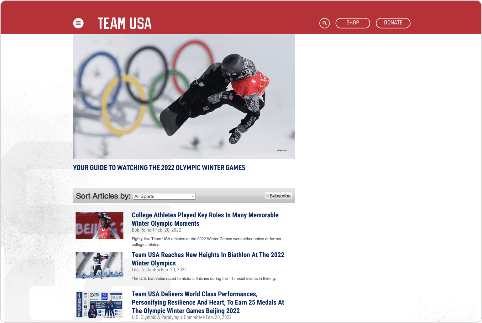Expand the All Sports sort dropdown

[x=164, y=196]
